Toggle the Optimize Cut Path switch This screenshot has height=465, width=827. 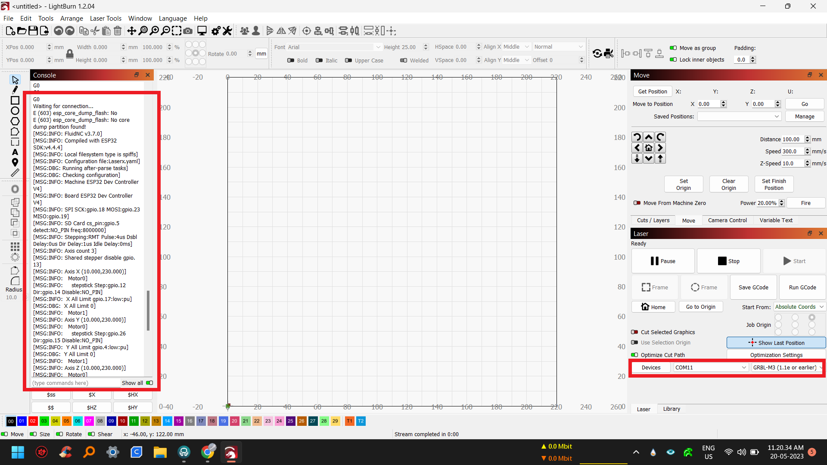pos(634,355)
